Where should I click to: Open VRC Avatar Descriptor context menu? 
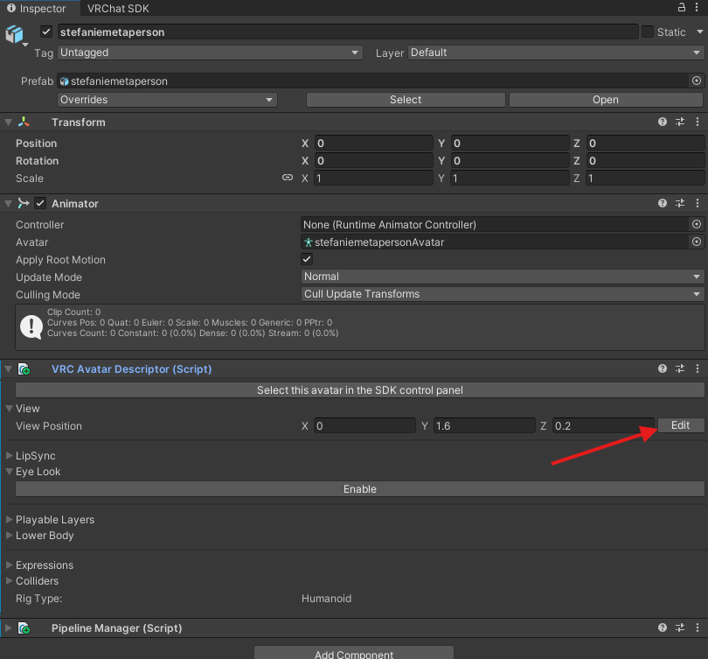698,368
